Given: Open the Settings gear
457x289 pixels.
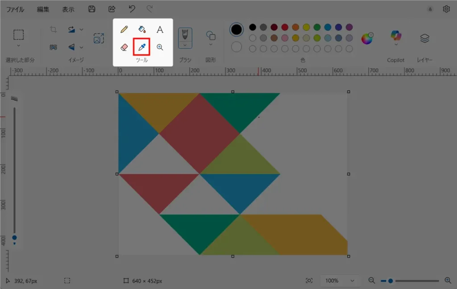Looking at the screenshot, I should coord(446,9).
